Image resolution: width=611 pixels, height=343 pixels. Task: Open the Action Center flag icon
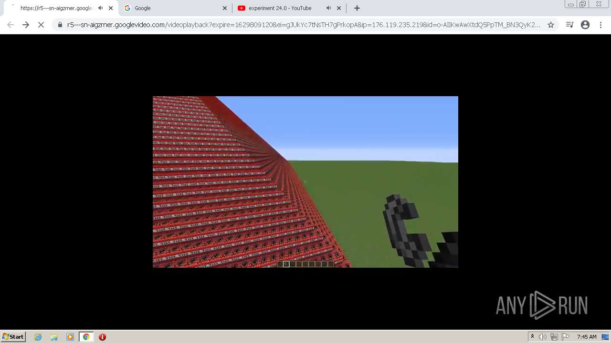pos(566,337)
